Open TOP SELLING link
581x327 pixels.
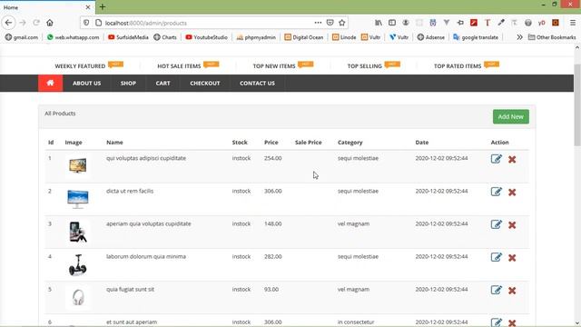tap(365, 66)
